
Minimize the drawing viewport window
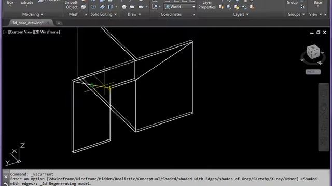tap(312, 33)
